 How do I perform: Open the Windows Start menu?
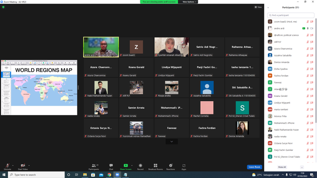click(x=4, y=175)
